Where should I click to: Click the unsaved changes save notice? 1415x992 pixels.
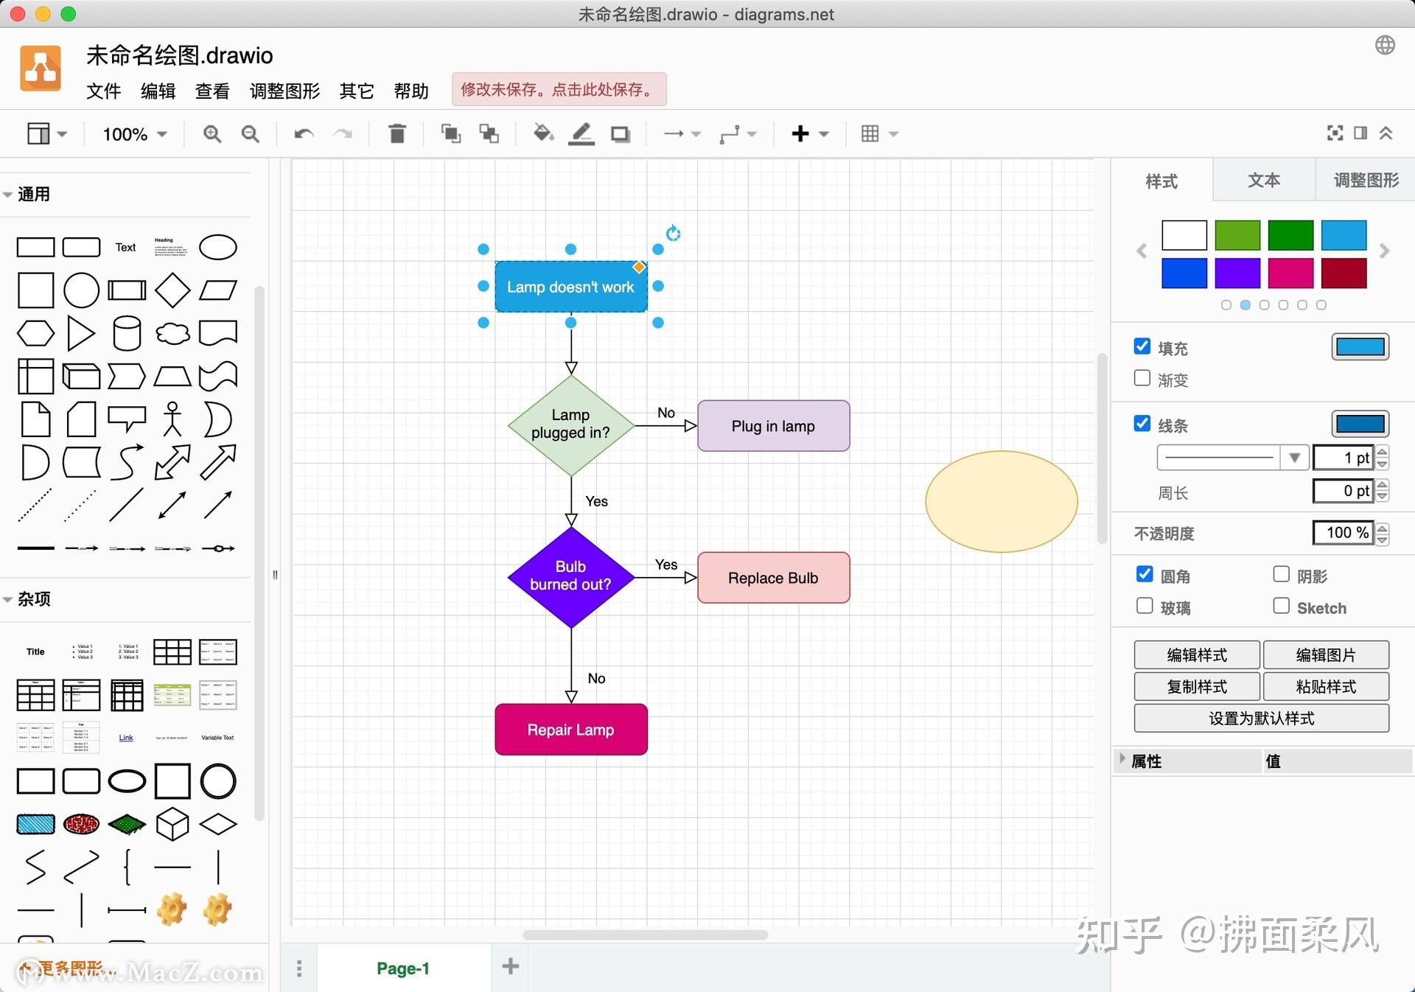(x=559, y=90)
